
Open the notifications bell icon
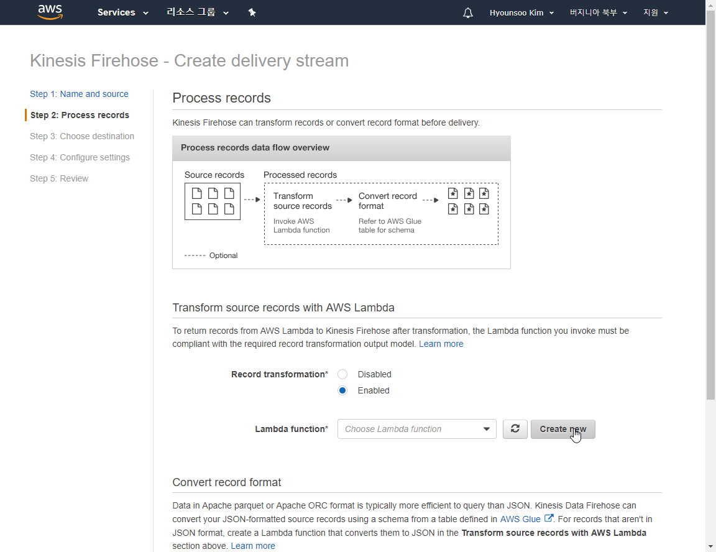(x=467, y=13)
